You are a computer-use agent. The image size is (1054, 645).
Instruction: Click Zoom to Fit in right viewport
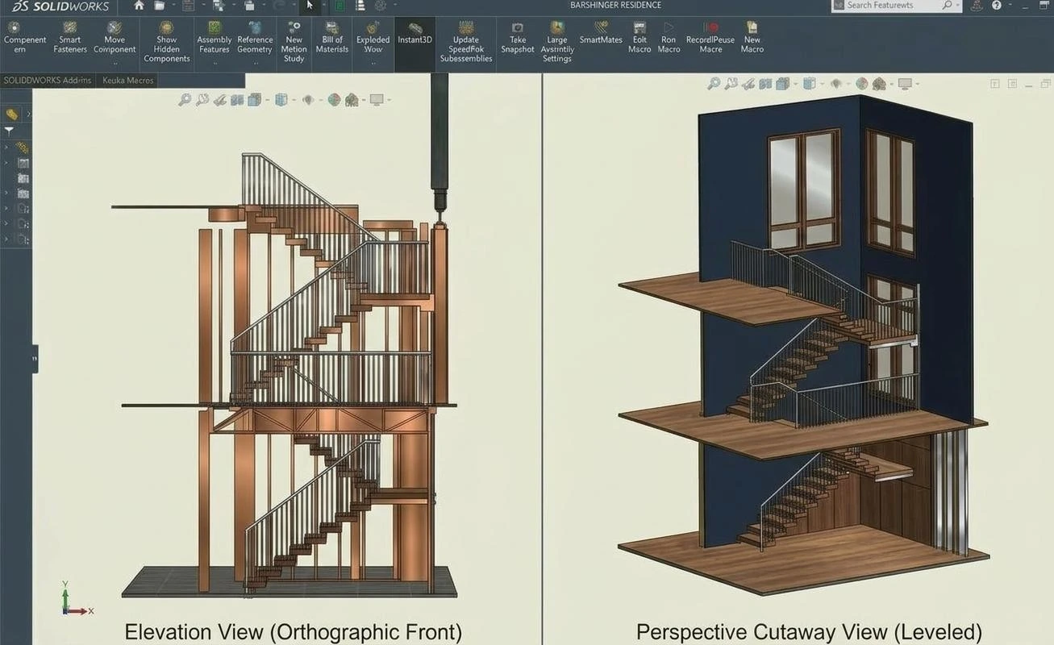click(714, 84)
